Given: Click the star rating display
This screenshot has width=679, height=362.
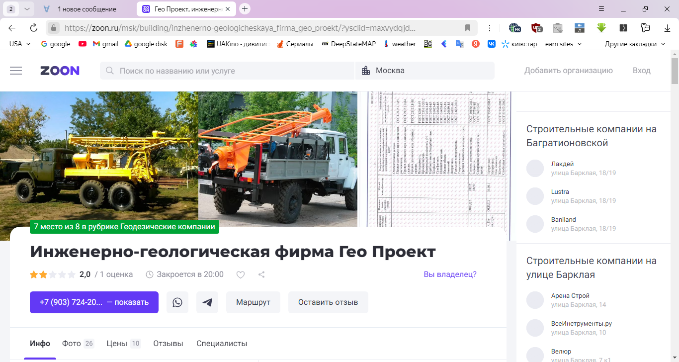Looking at the screenshot, I should [53, 274].
